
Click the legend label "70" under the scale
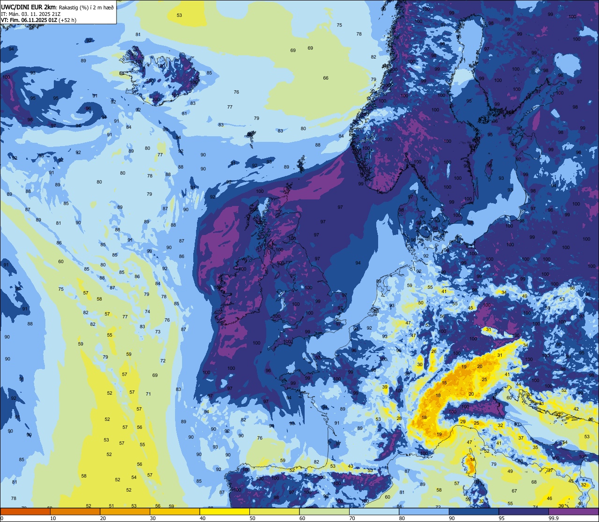pyautogui.click(x=352, y=518)
